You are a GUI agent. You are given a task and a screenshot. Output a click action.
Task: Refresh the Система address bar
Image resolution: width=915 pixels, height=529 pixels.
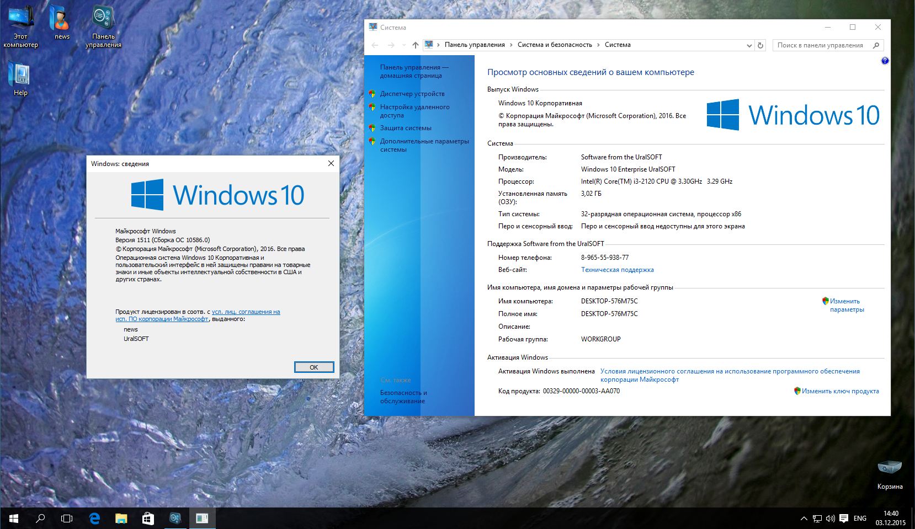(x=760, y=45)
